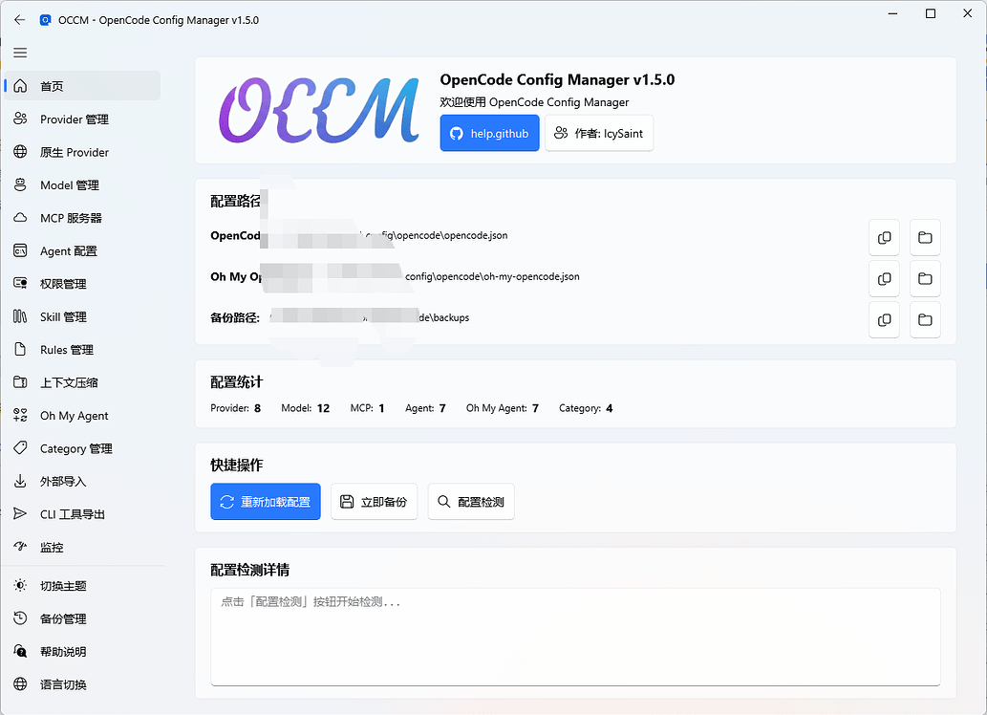Click the Model: 12 statistic
This screenshot has height=715, width=987.
(306, 408)
